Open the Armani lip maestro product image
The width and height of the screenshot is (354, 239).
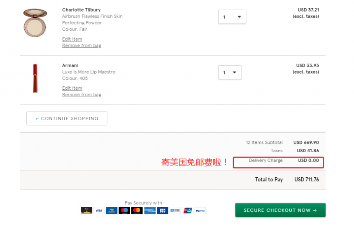click(35, 78)
